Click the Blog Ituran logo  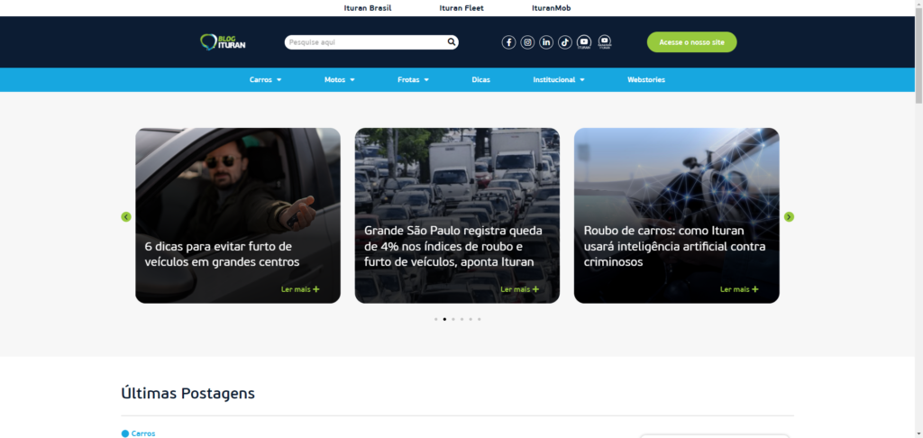point(223,41)
